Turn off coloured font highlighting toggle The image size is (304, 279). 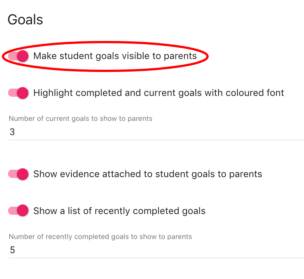pyautogui.click(x=18, y=93)
